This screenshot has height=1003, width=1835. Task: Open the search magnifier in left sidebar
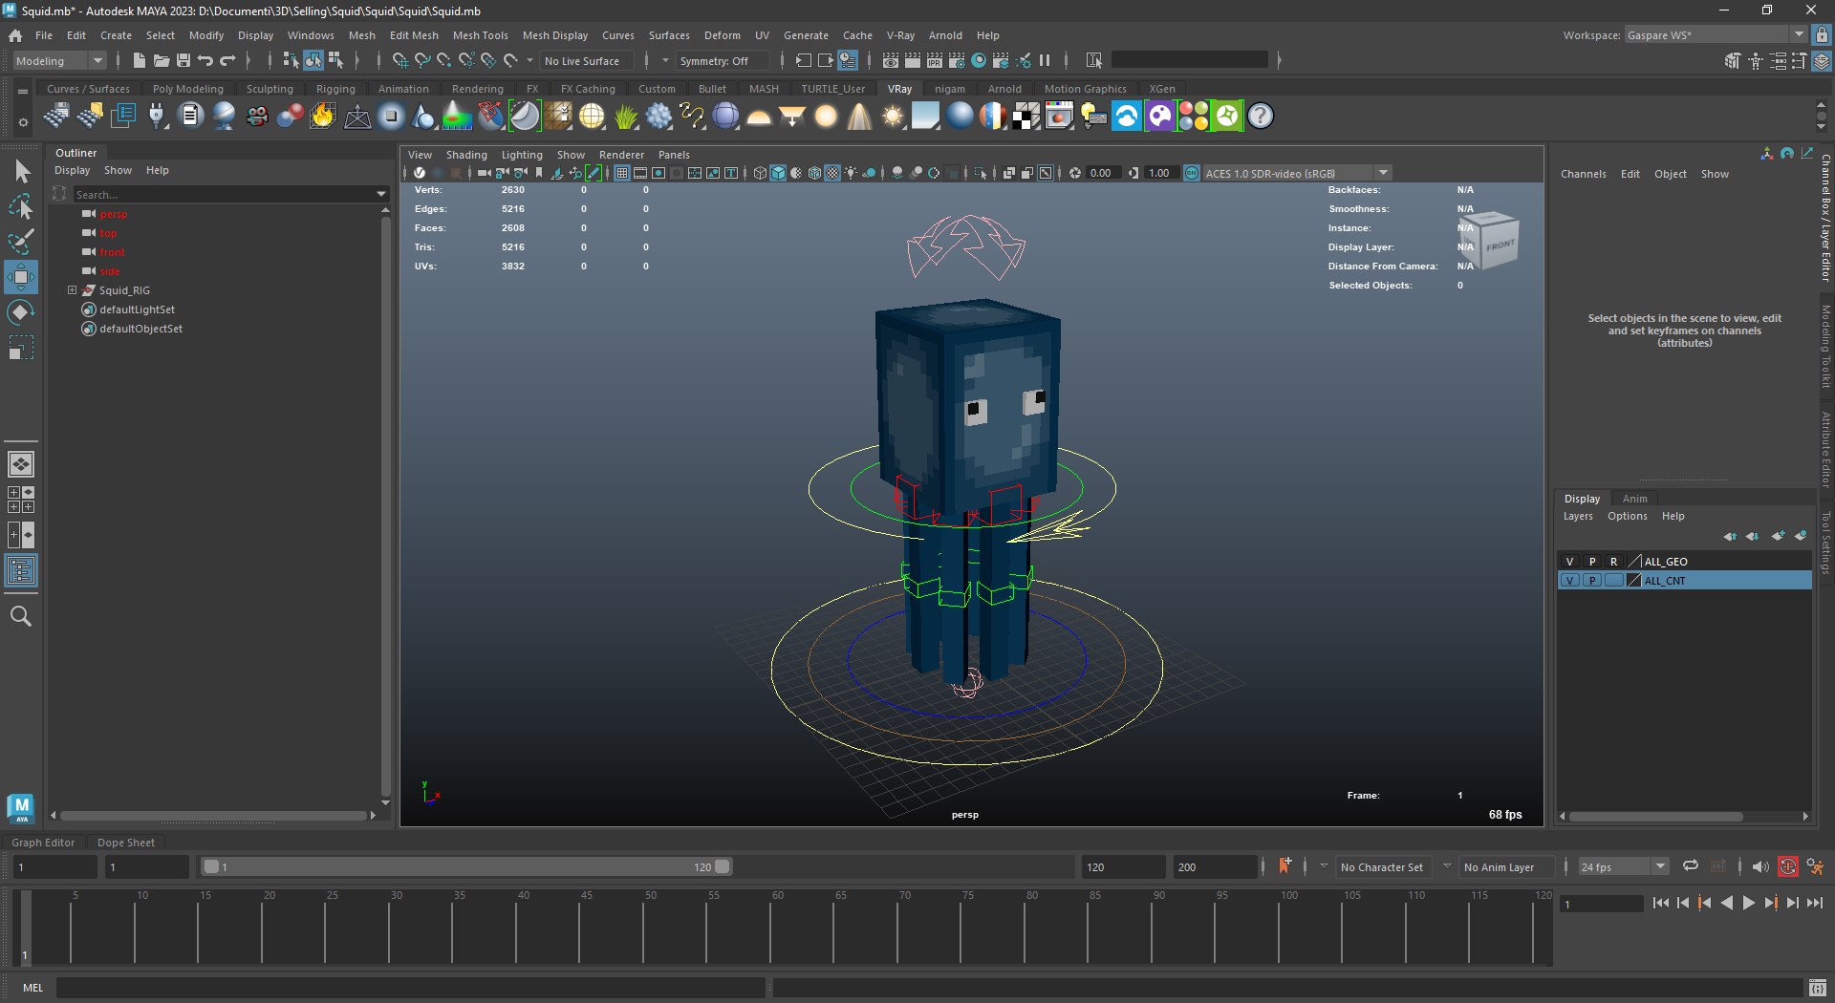point(20,616)
